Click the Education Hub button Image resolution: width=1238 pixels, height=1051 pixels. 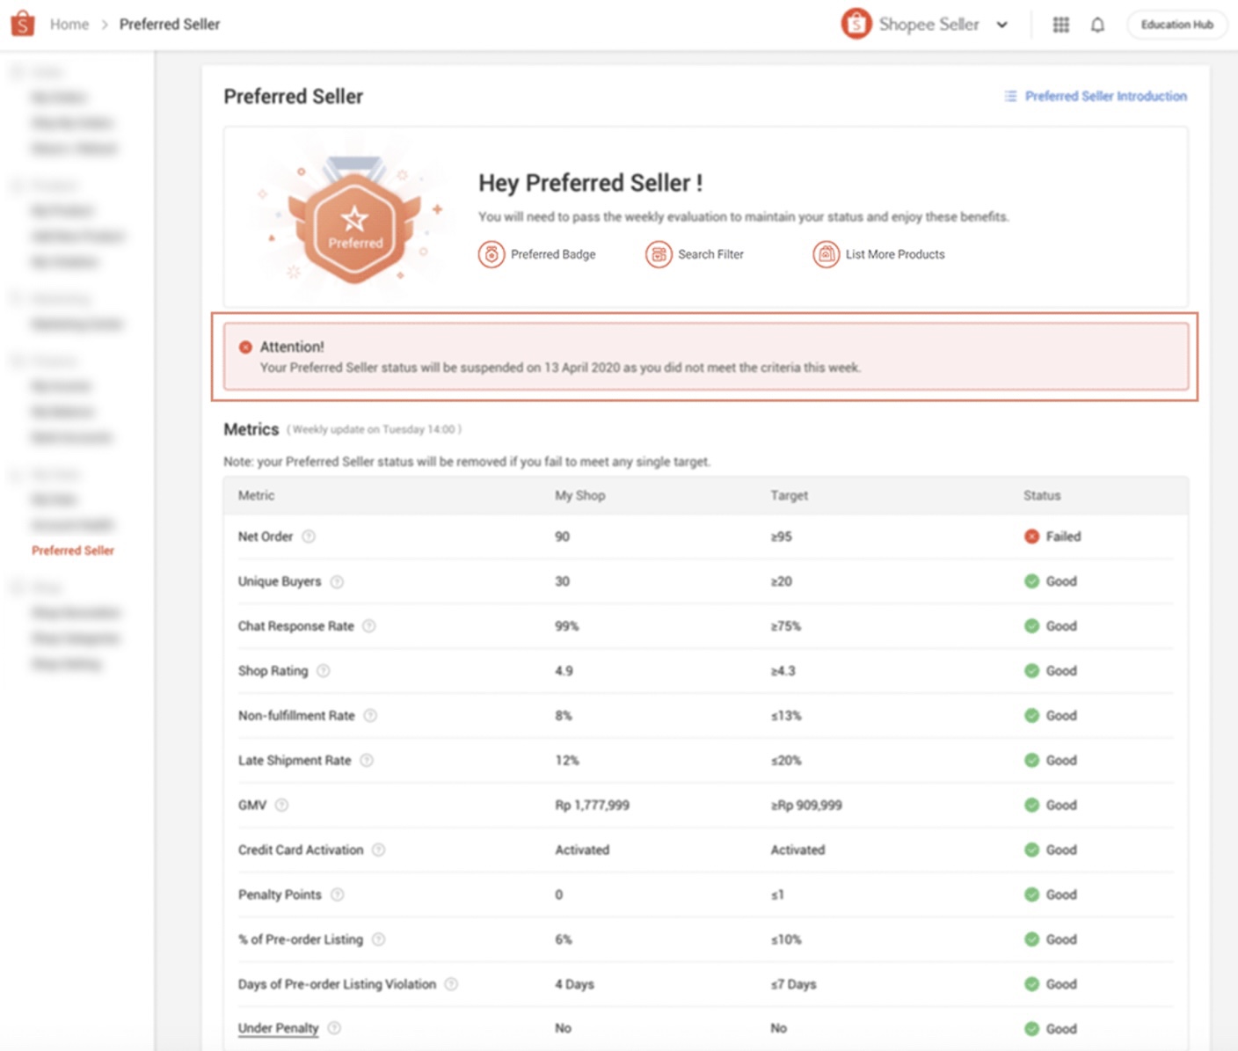point(1176,25)
